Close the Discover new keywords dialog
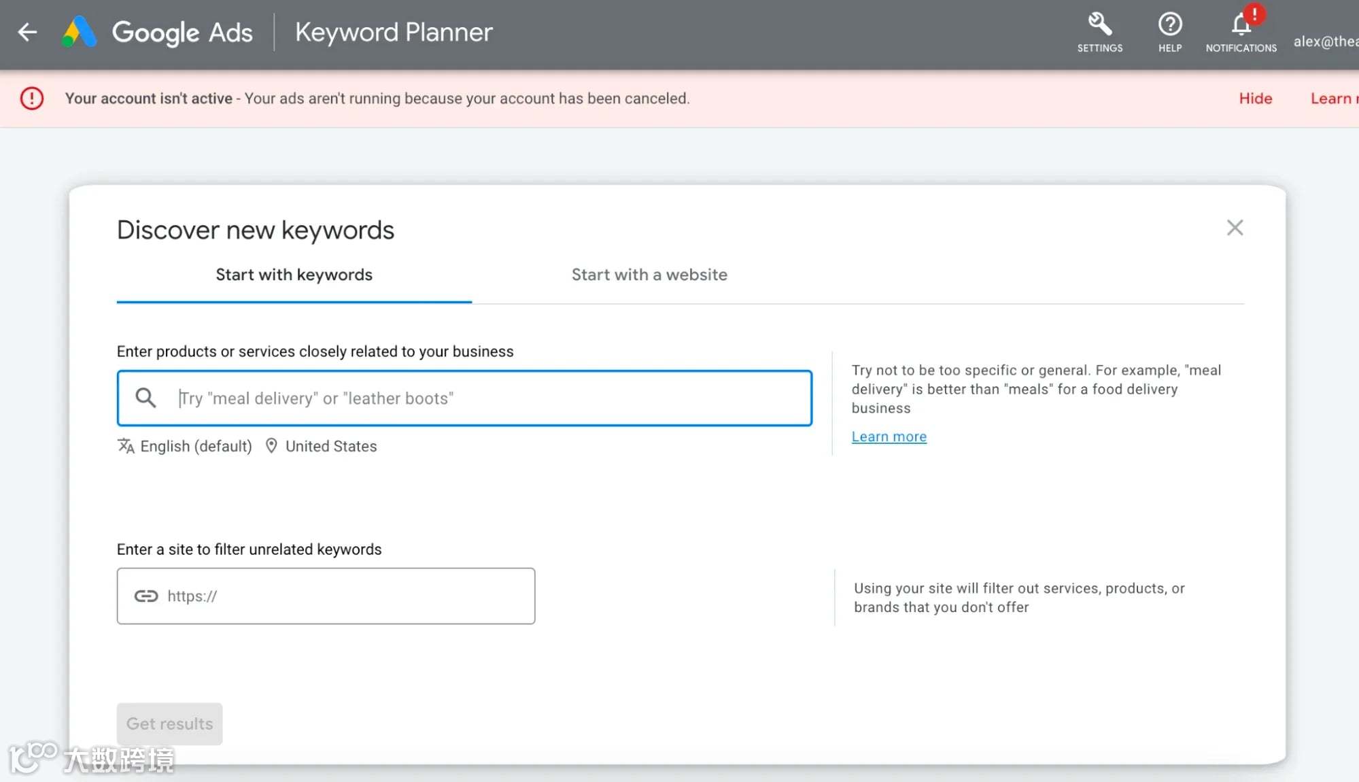 (1235, 228)
